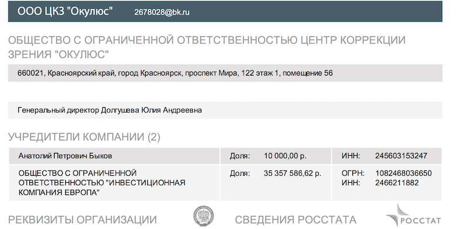Click the address line starting with 660021

point(175,73)
